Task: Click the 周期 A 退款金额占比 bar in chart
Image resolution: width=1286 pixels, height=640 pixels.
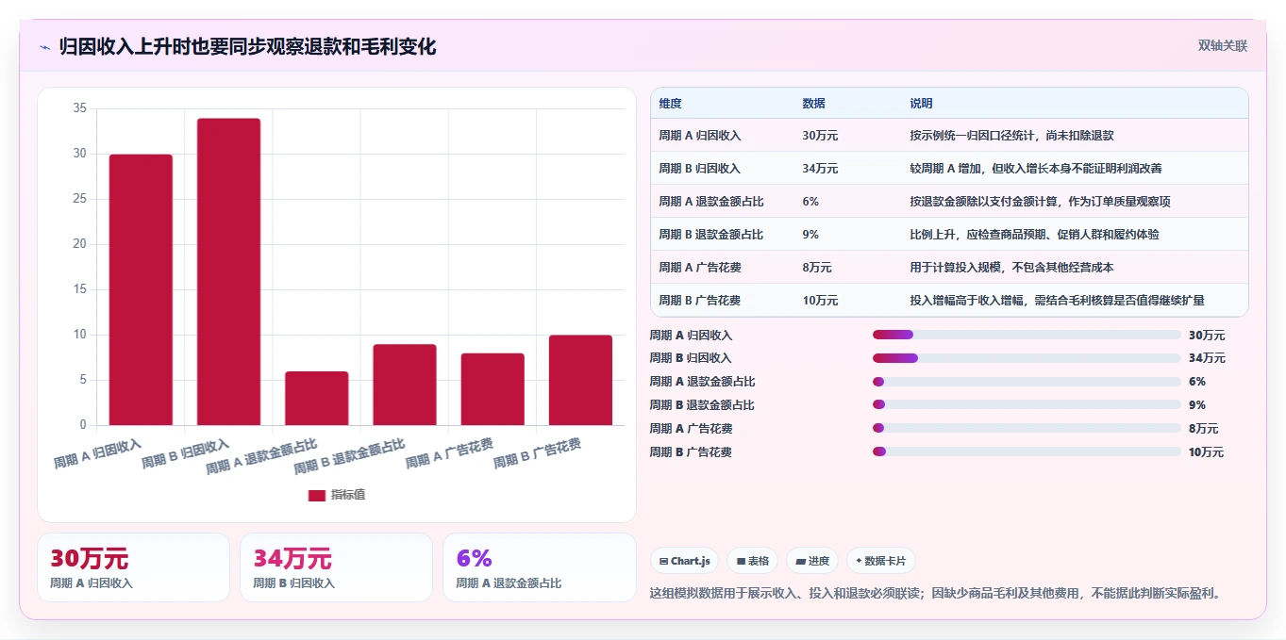Action: (317, 398)
